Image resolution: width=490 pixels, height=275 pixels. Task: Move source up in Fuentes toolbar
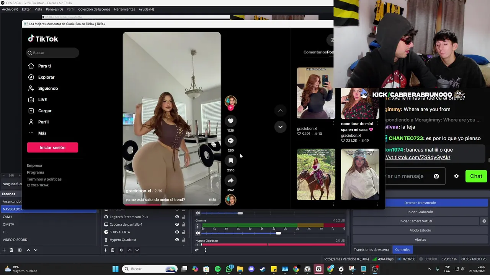click(x=130, y=250)
